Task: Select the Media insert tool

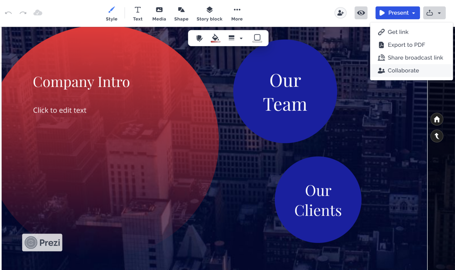Action: coord(159,13)
